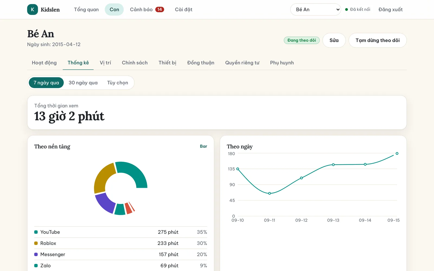Click the 13 giờ 2 phút total
The image size is (434, 271).
(69, 116)
